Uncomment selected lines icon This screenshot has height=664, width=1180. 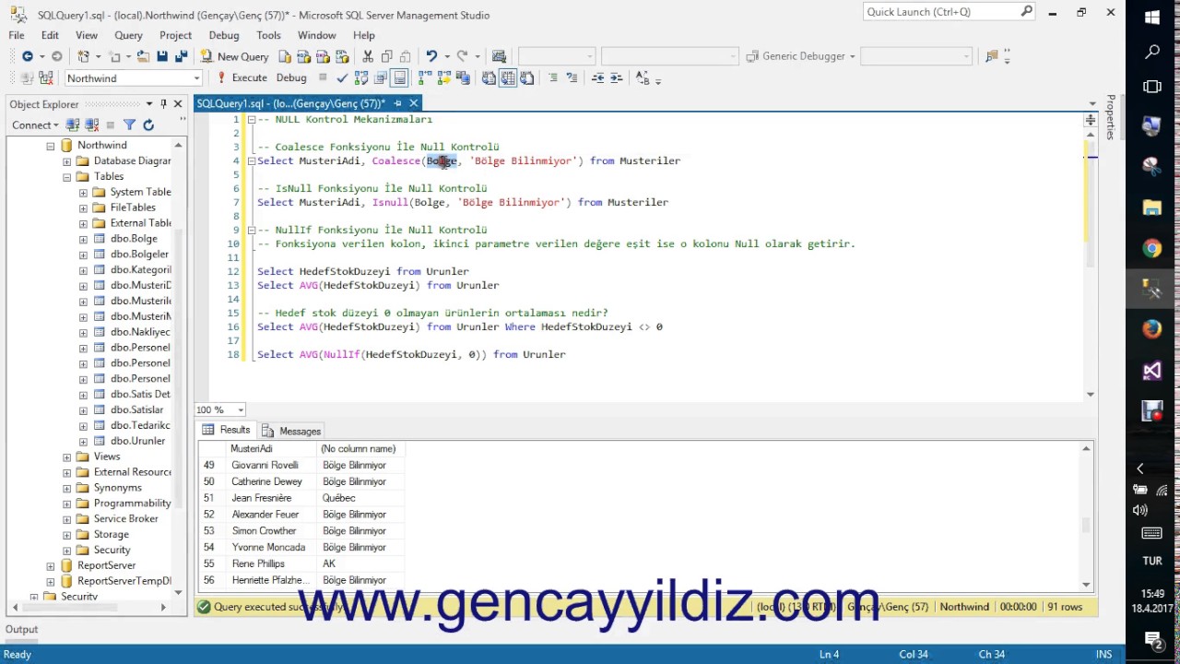tap(572, 78)
